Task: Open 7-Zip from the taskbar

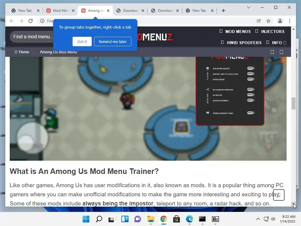Action: tap(215, 219)
